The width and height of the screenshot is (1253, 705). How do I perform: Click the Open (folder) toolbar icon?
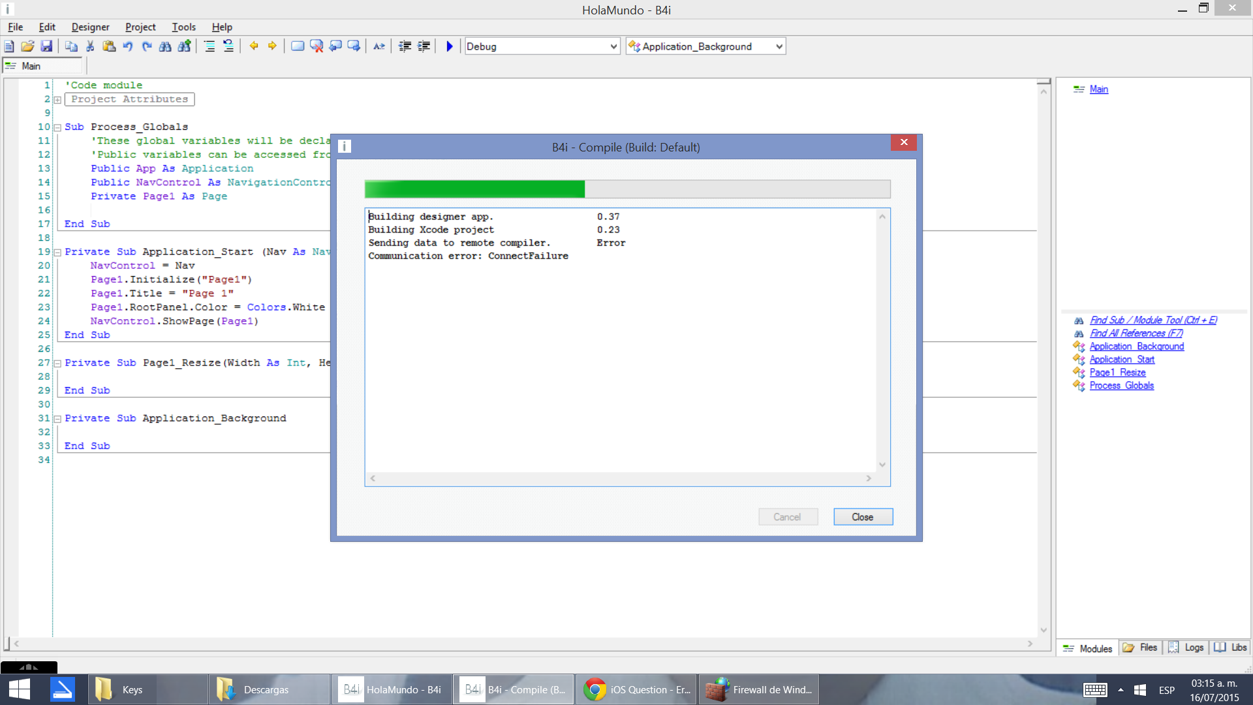point(27,46)
